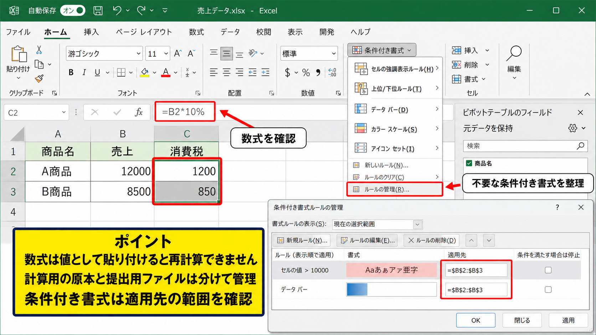
Task: Click the Borders icon
Action: click(x=121, y=73)
